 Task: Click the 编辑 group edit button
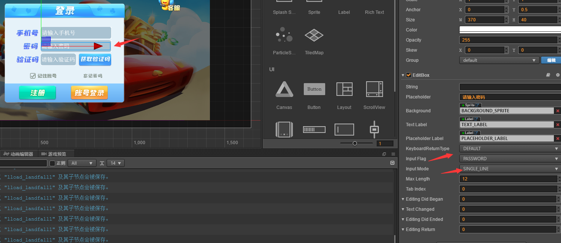[x=551, y=60]
